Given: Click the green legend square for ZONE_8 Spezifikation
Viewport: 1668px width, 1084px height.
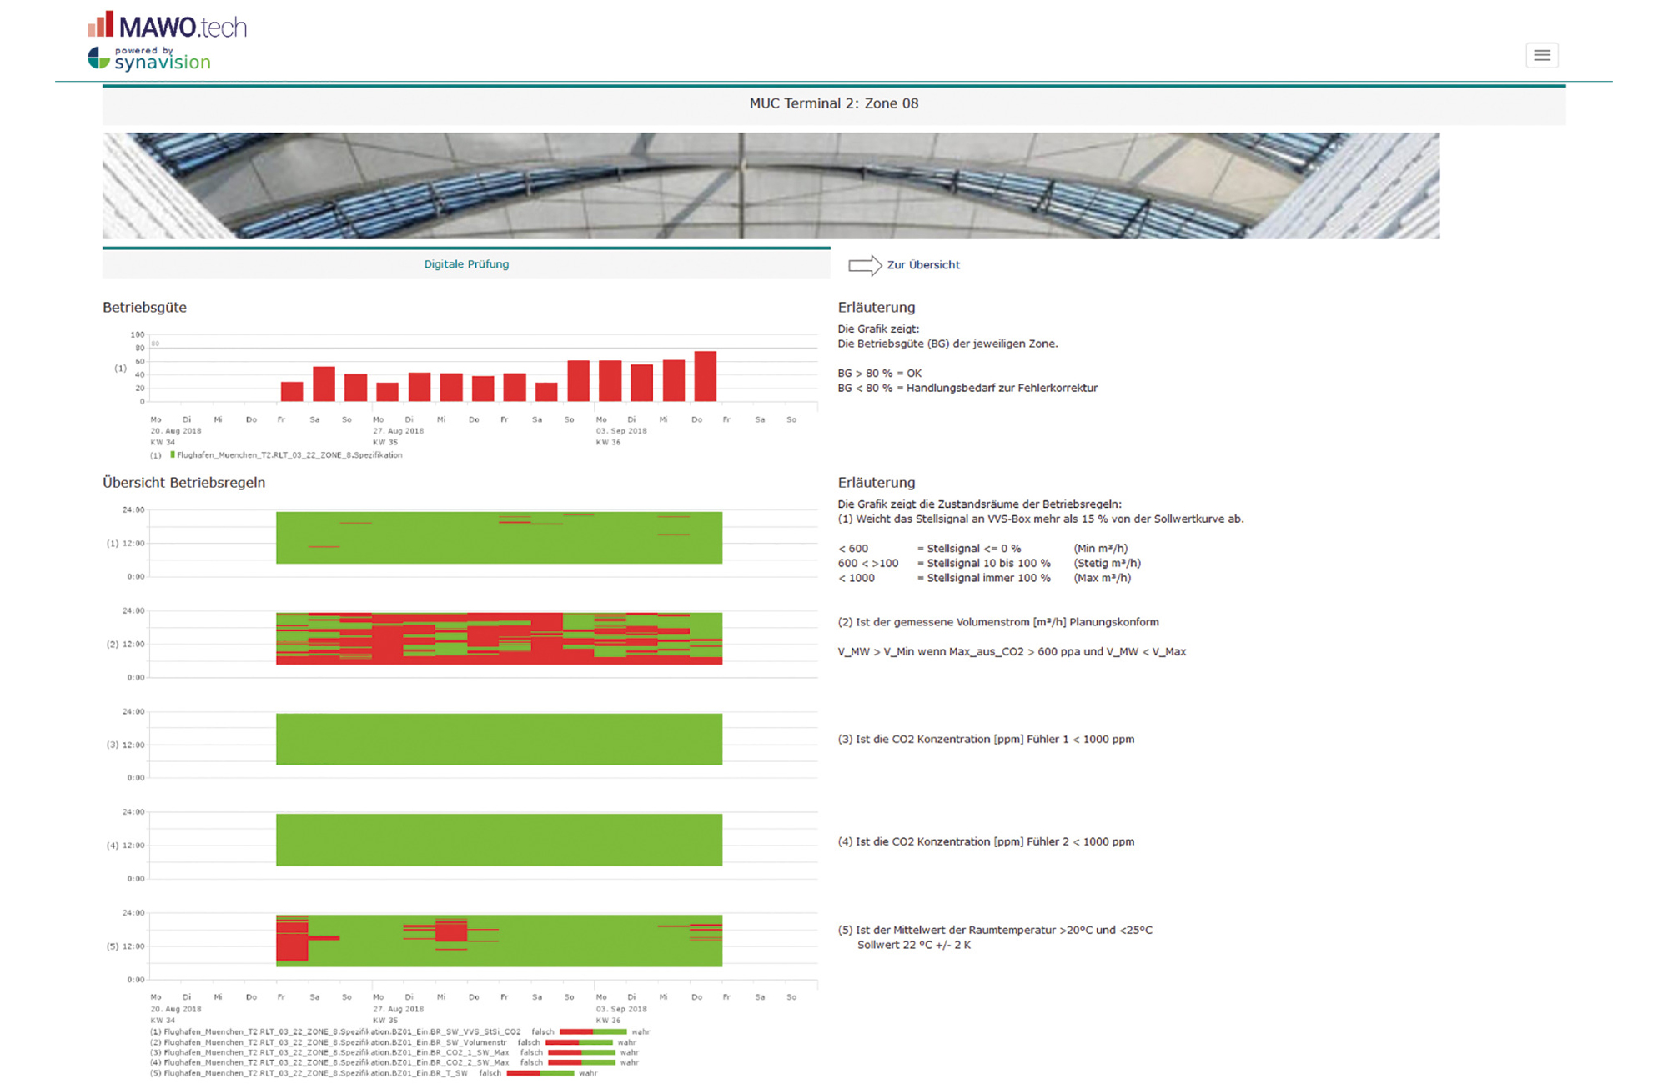Looking at the screenshot, I should [172, 455].
